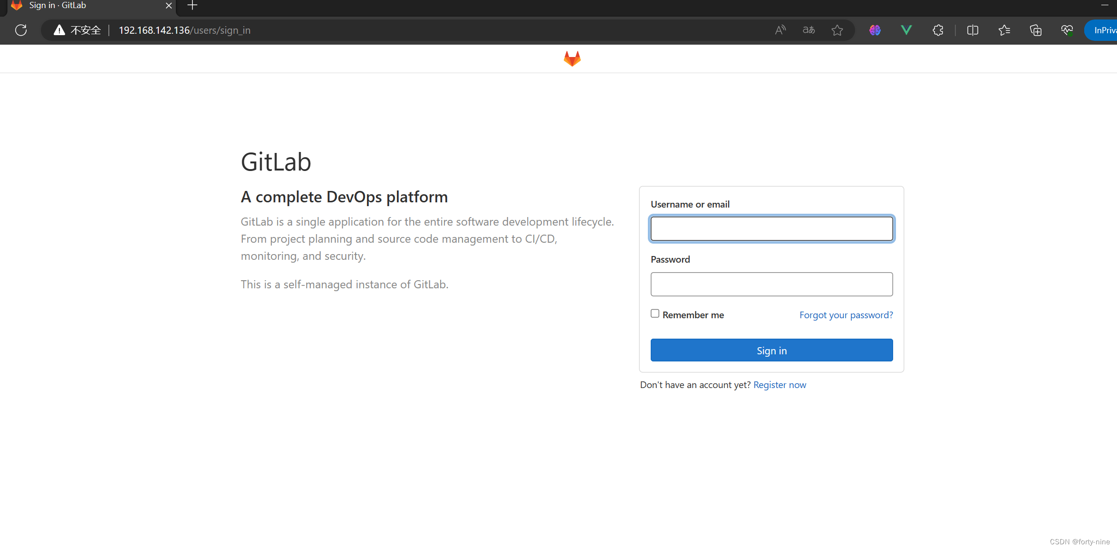Screen dimensions: 1117x550
Task: Focus the Username or email field
Action: tap(771, 229)
